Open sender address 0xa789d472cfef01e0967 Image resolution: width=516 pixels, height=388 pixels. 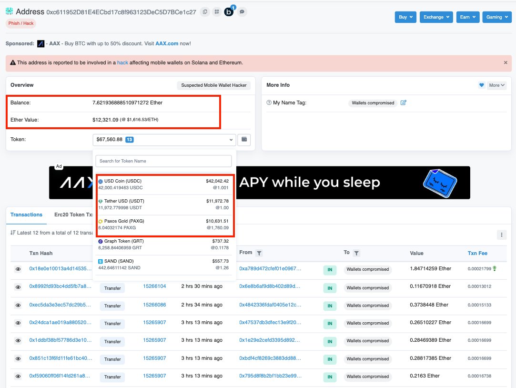point(270,268)
